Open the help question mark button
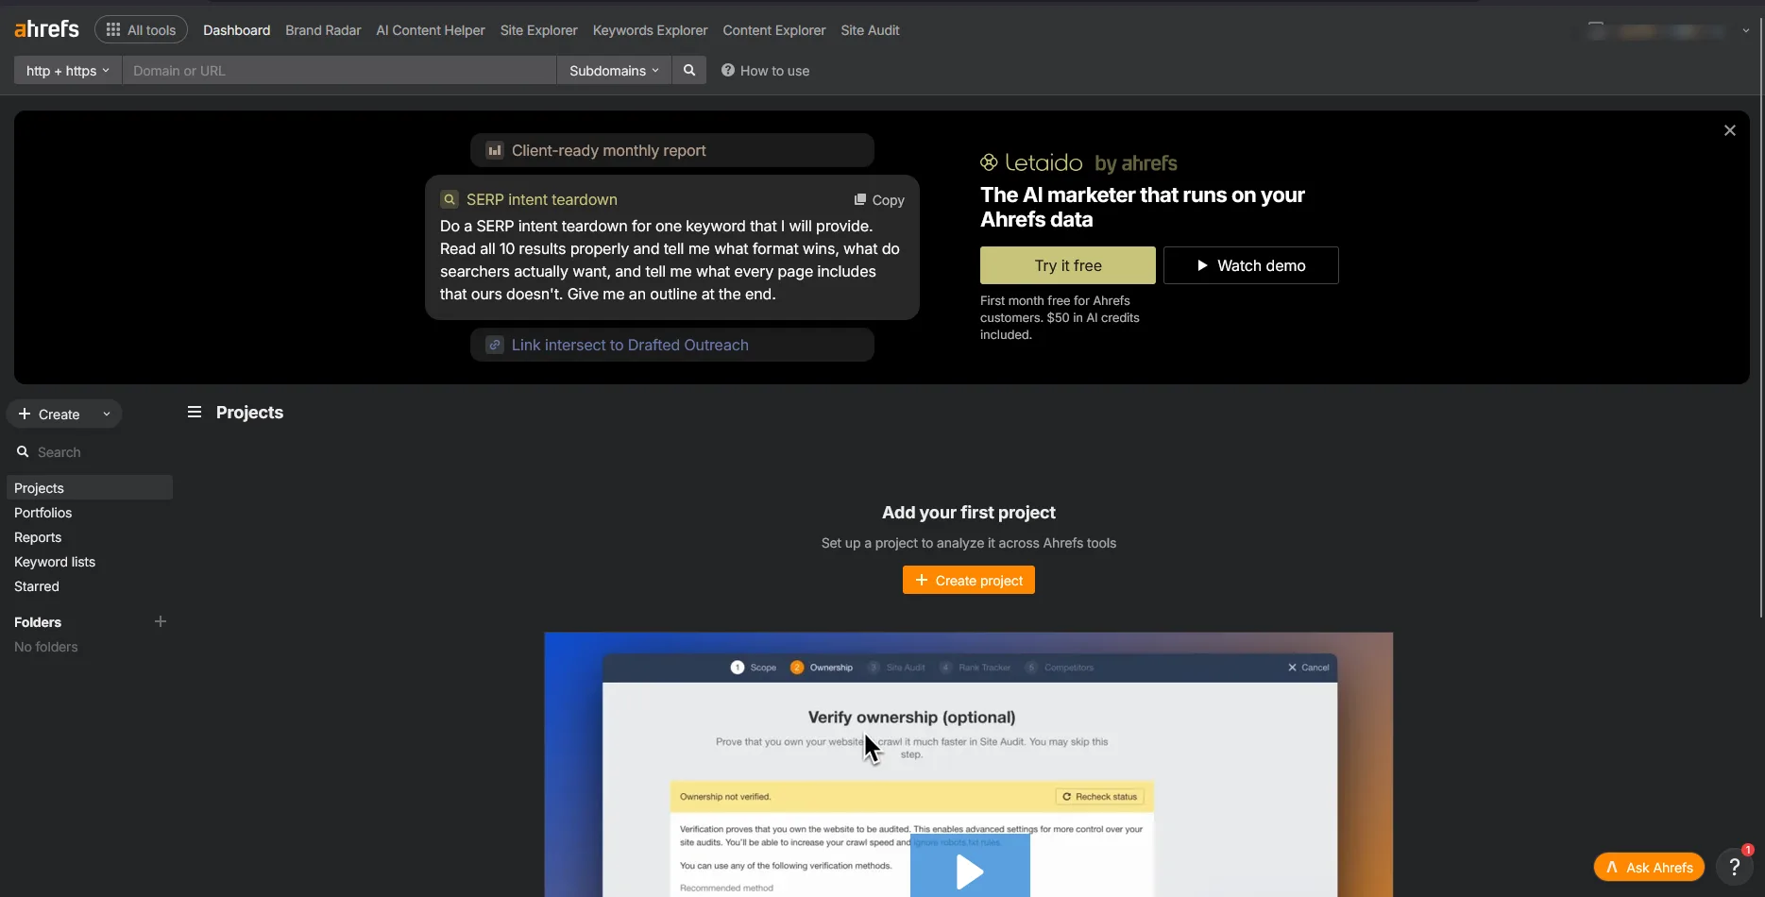Image resolution: width=1765 pixels, height=897 pixels. [1734, 867]
